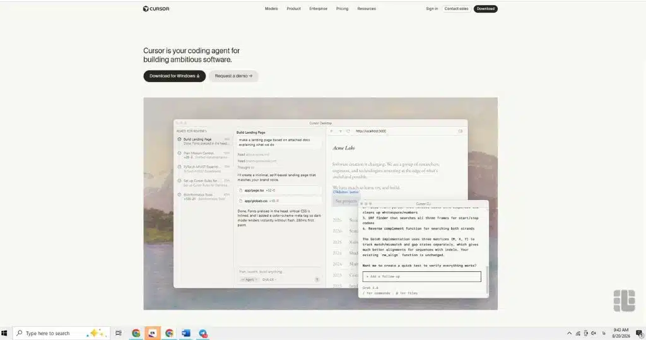This screenshot has height=340, width=646.
Task: Click the Cursor logo in the header
Action: pyautogui.click(x=156, y=9)
